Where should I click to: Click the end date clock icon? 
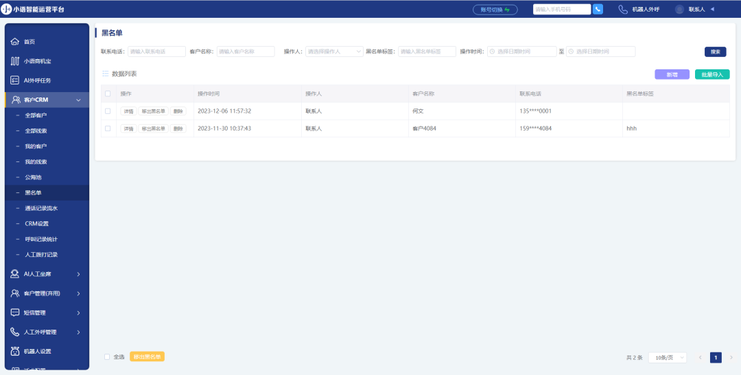click(571, 52)
